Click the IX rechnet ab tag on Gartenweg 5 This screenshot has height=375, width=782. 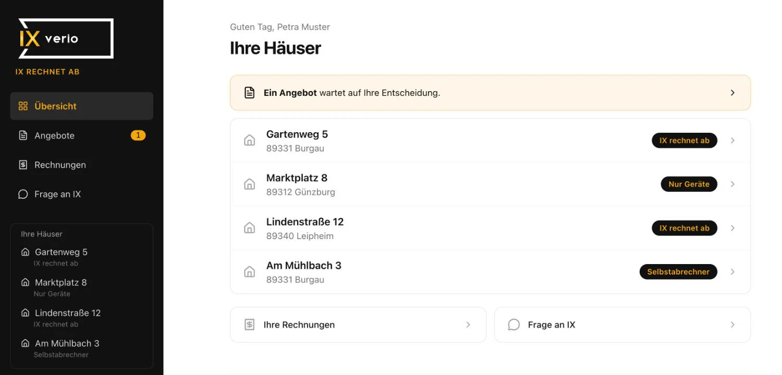click(x=685, y=141)
